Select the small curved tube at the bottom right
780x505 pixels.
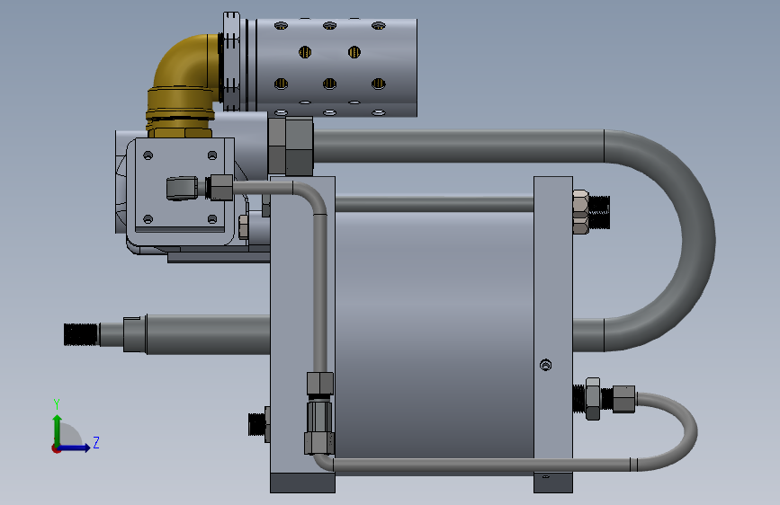667,431
